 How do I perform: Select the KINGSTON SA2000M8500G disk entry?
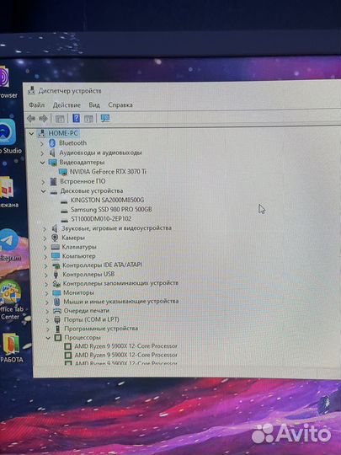coord(107,200)
